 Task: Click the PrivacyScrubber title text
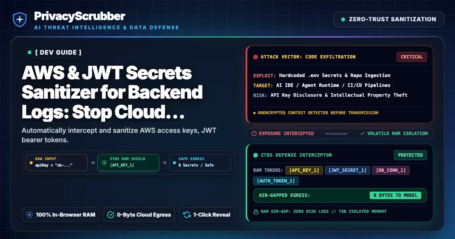80,16
